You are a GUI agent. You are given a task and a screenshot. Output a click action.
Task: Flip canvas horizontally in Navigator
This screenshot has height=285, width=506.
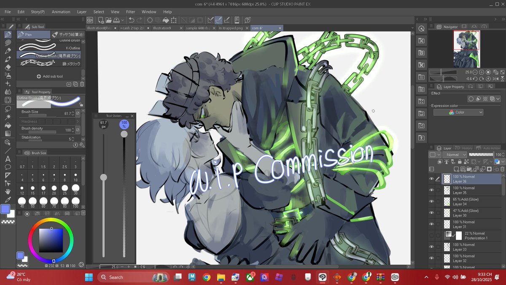(495, 79)
